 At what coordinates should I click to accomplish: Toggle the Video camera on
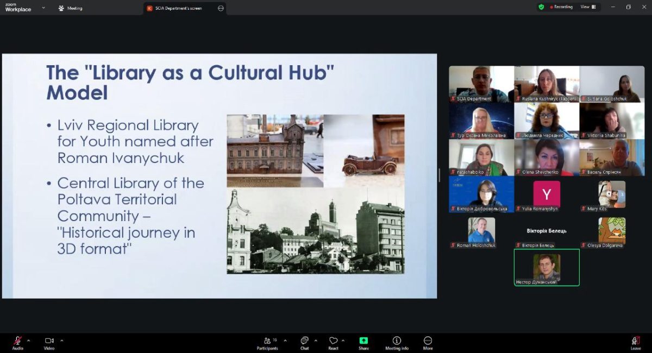pyautogui.click(x=49, y=342)
